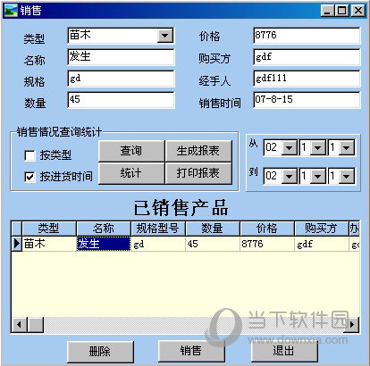Click the 打印报表 button
370x366 pixels.
(x=198, y=173)
